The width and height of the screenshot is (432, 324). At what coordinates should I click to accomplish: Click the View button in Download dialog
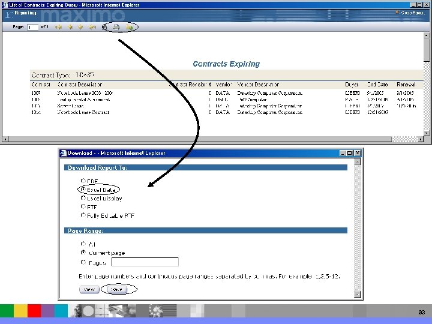[89, 290]
